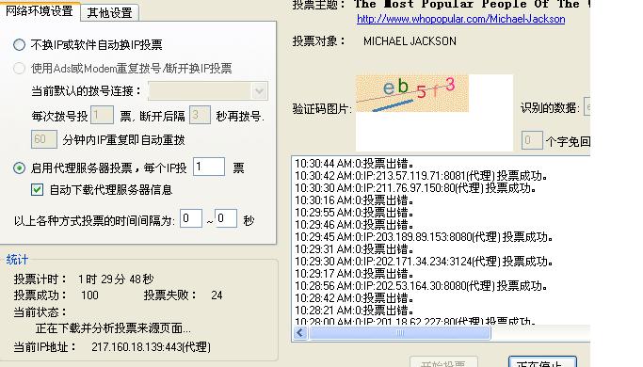The height and width of the screenshot is (367, 643).
Task: Select log entry 203.189.89.153:8080 投票成功
Action: point(424,237)
